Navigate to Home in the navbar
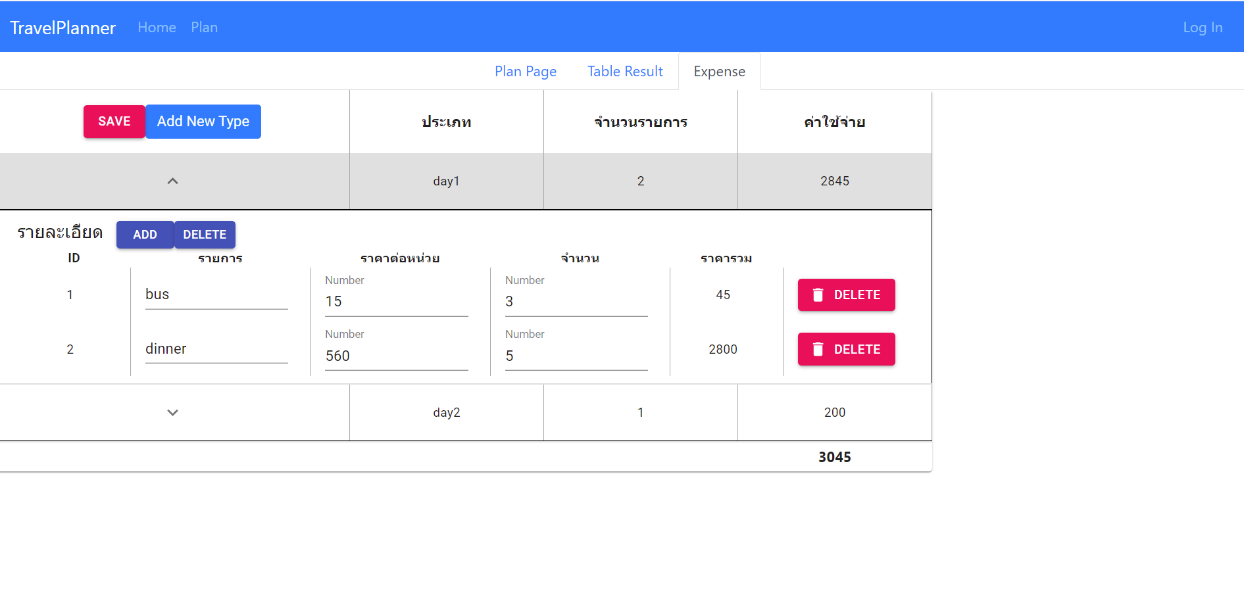The image size is (1244, 616). click(157, 27)
